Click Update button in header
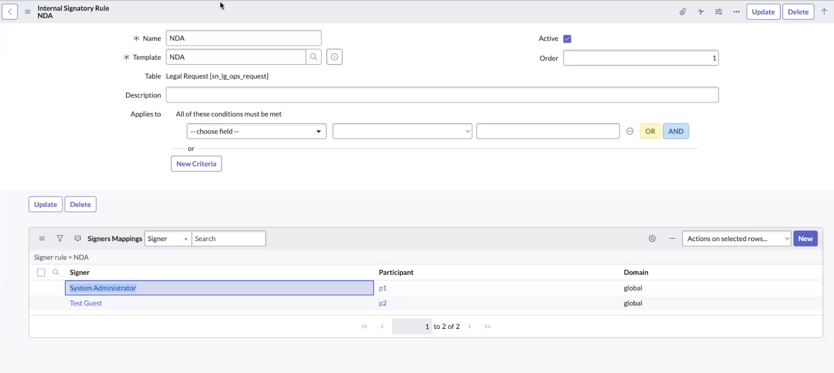 [x=763, y=12]
